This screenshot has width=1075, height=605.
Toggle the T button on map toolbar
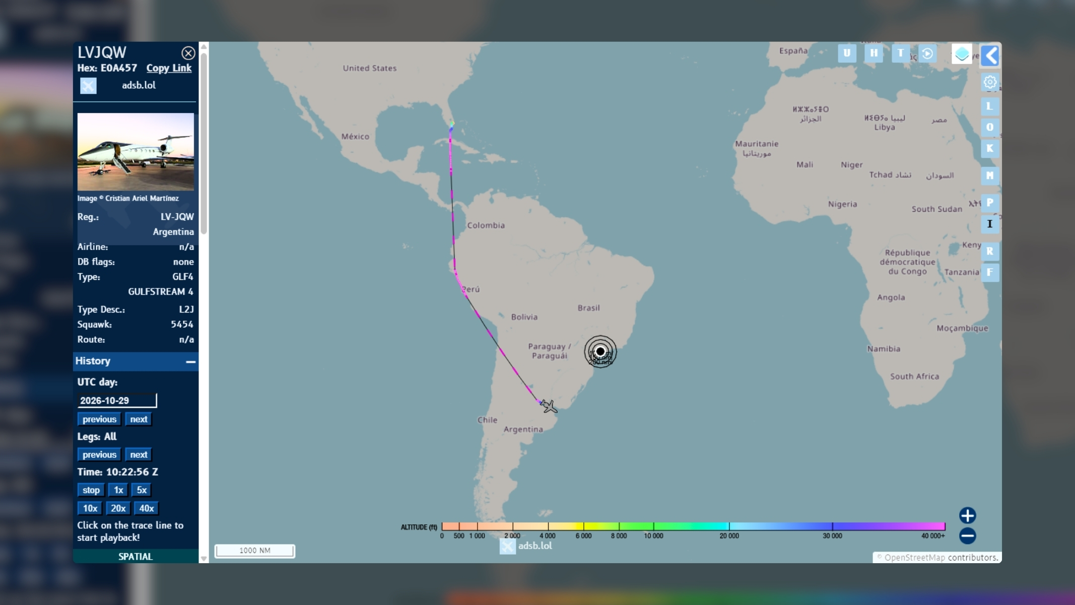tap(900, 53)
